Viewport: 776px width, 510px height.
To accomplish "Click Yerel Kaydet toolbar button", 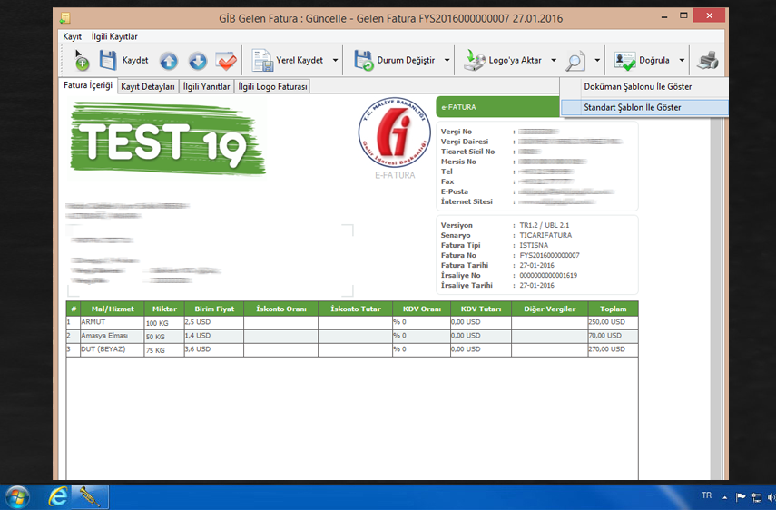I will click(x=288, y=61).
